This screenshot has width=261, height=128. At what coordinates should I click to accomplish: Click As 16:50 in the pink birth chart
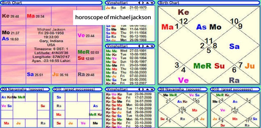[x=10, y=39]
